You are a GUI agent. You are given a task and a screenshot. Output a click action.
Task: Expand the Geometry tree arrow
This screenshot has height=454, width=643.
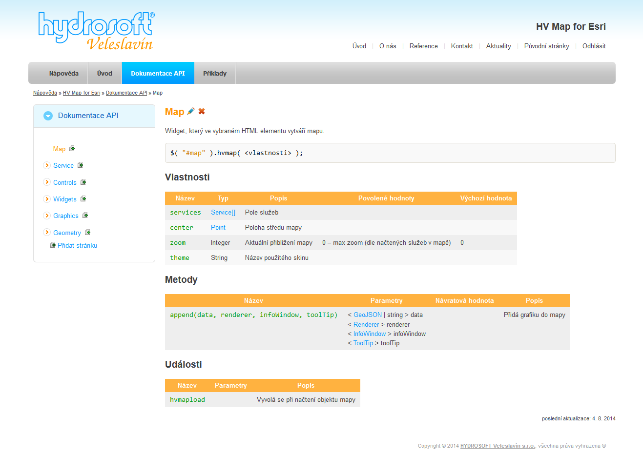[47, 232]
